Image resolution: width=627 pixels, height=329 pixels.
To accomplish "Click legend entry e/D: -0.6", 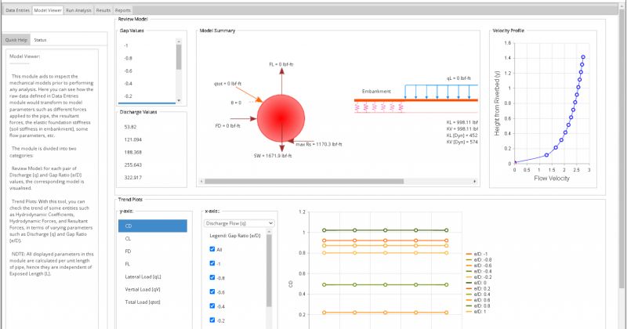I will [x=479, y=266].
